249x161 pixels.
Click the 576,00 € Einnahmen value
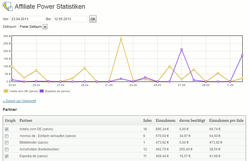pyautogui.click(x=162, y=136)
